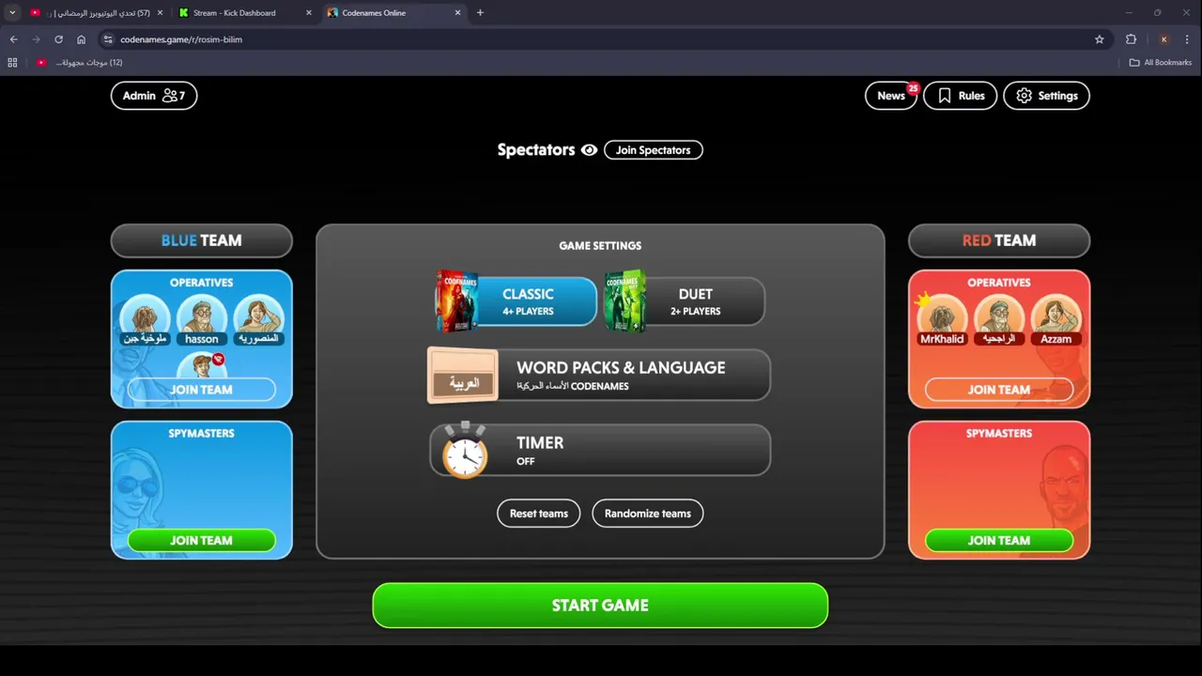Click the MrKhalid player avatar
This screenshot has height=676, width=1202.
point(942,319)
